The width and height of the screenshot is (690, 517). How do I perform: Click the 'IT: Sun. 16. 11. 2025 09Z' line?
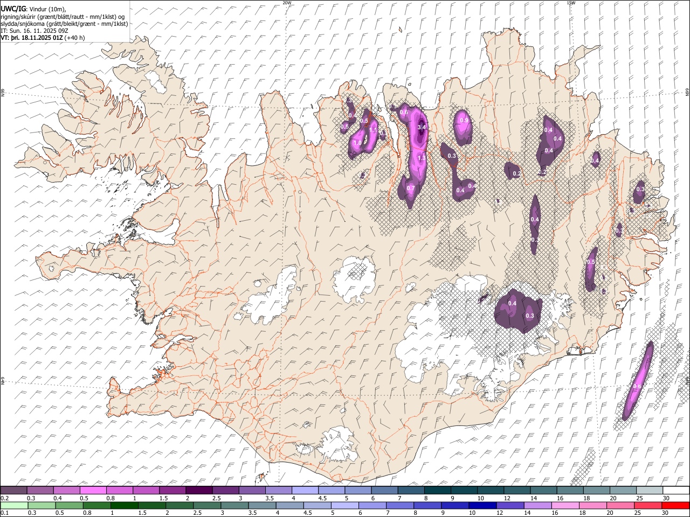pyautogui.click(x=34, y=31)
